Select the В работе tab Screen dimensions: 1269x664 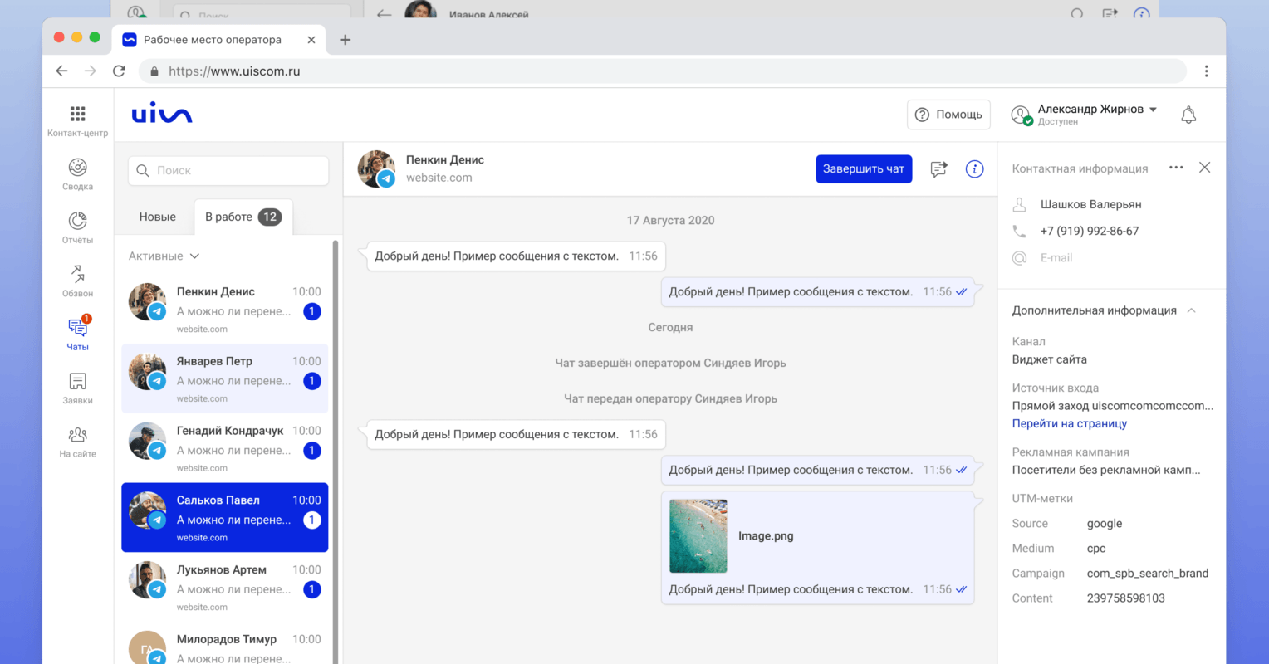click(243, 217)
